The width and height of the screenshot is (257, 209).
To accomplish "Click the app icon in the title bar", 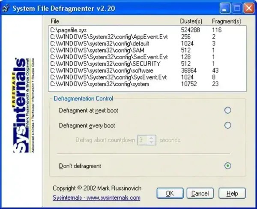I will pyautogui.click(x=5, y=7).
